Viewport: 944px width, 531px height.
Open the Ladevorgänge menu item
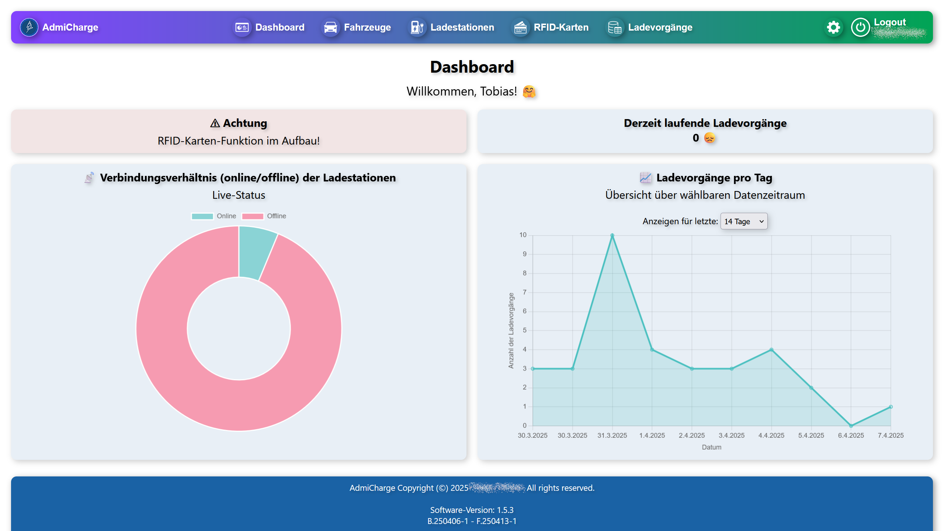click(x=660, y=27)
